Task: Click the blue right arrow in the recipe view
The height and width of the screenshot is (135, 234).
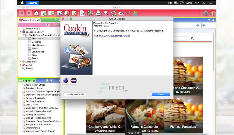Action: click(203, 25)
